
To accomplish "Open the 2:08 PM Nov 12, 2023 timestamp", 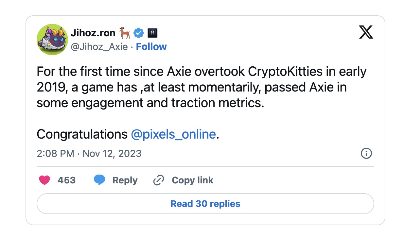I will (x=89, y=153).
